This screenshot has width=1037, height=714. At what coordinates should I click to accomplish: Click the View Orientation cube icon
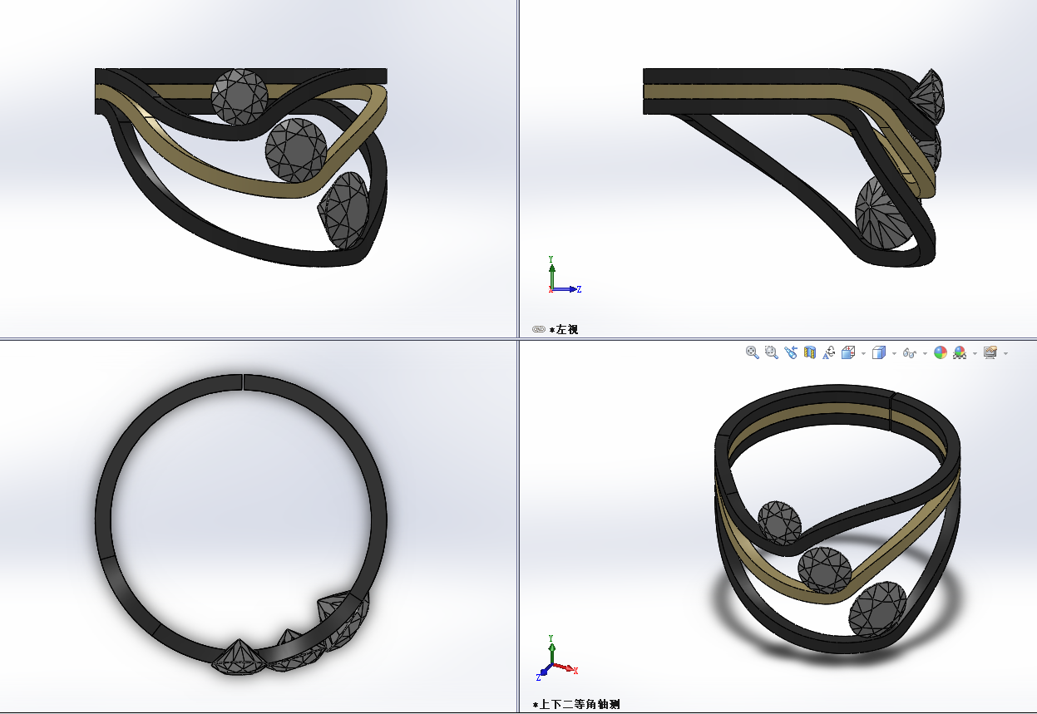(x=848, y=352)
